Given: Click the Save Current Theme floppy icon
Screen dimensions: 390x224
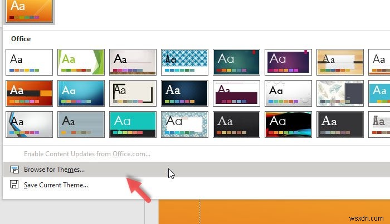Looking at the screenshot, I should point(14,185).
